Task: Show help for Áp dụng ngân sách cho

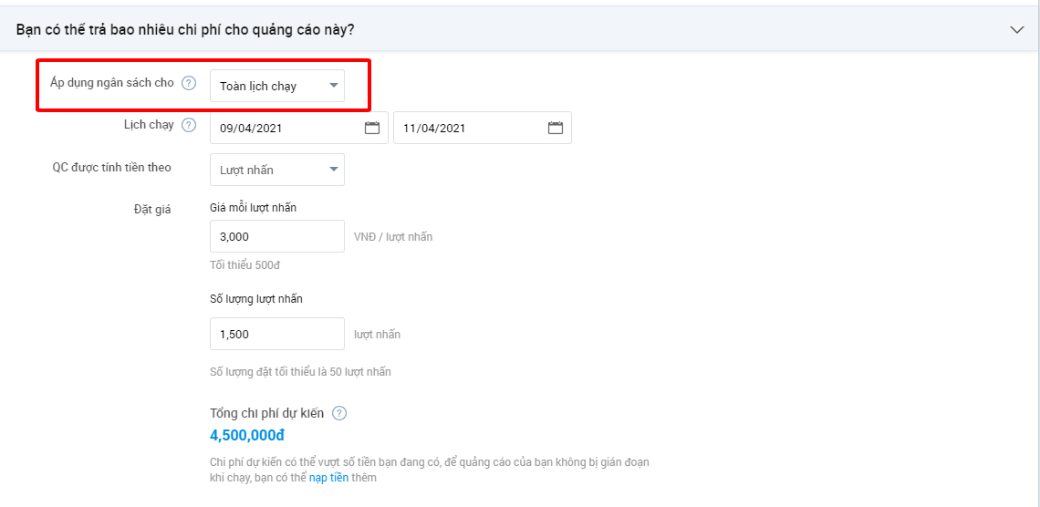Action: pos(189,84)
